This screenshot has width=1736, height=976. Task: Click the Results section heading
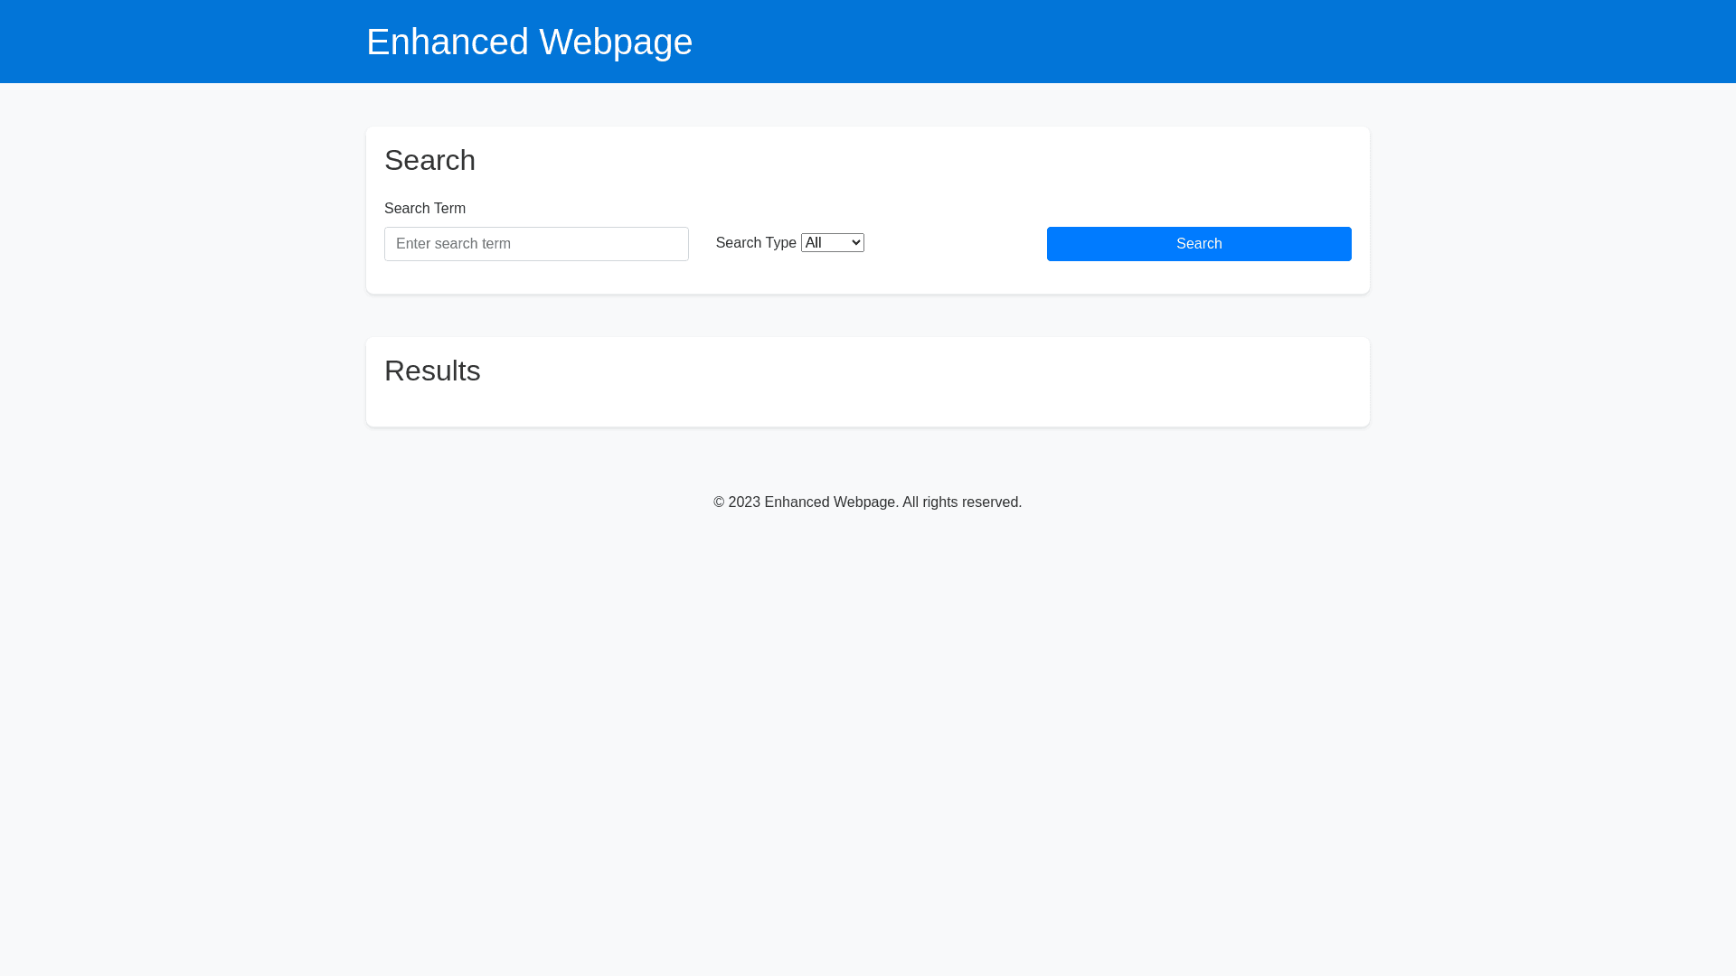[x=432, y=371]
